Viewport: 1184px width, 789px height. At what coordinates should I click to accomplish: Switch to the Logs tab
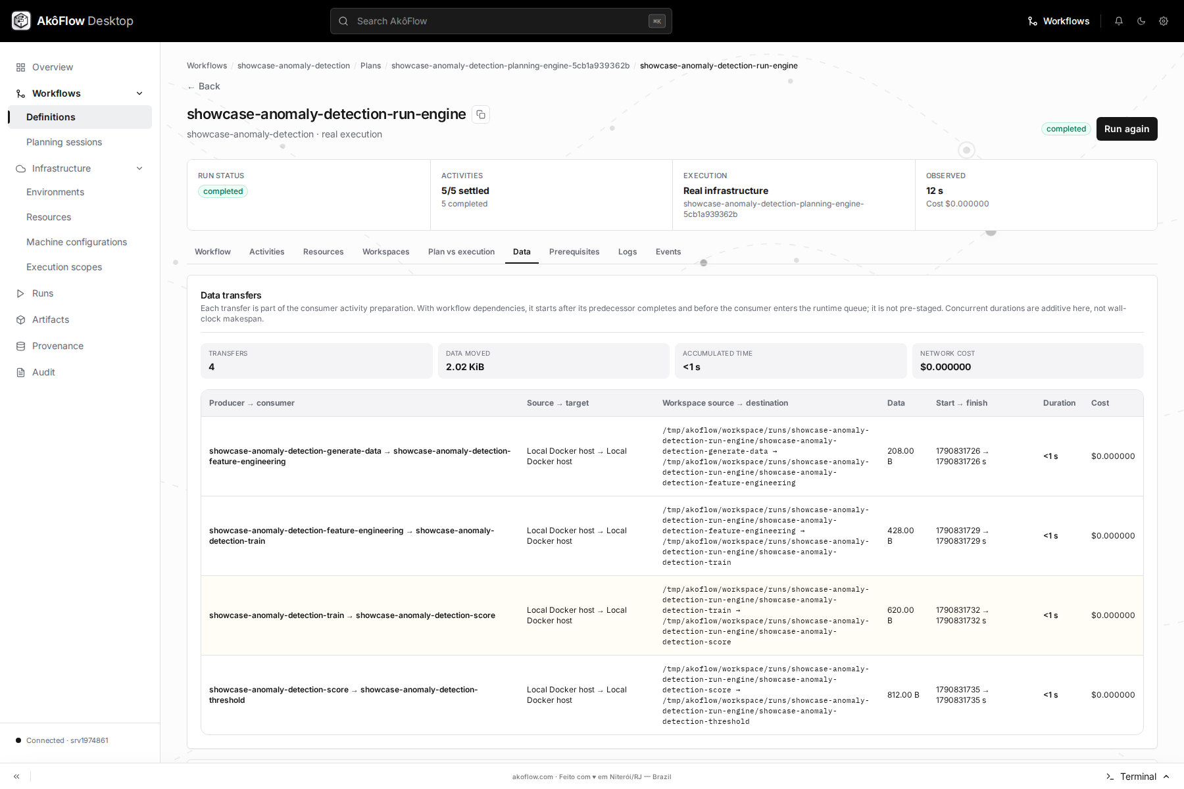click(x=628, y=252)
